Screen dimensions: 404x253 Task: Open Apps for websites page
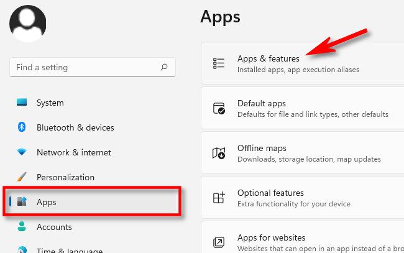[x=303, y=237]
